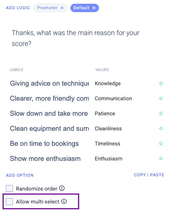Click green circle icon beside Patience
Viewport: 171px width, 211px height.
point(161,114)
